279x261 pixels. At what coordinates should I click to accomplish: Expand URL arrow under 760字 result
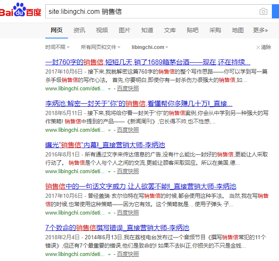[109, 89]
